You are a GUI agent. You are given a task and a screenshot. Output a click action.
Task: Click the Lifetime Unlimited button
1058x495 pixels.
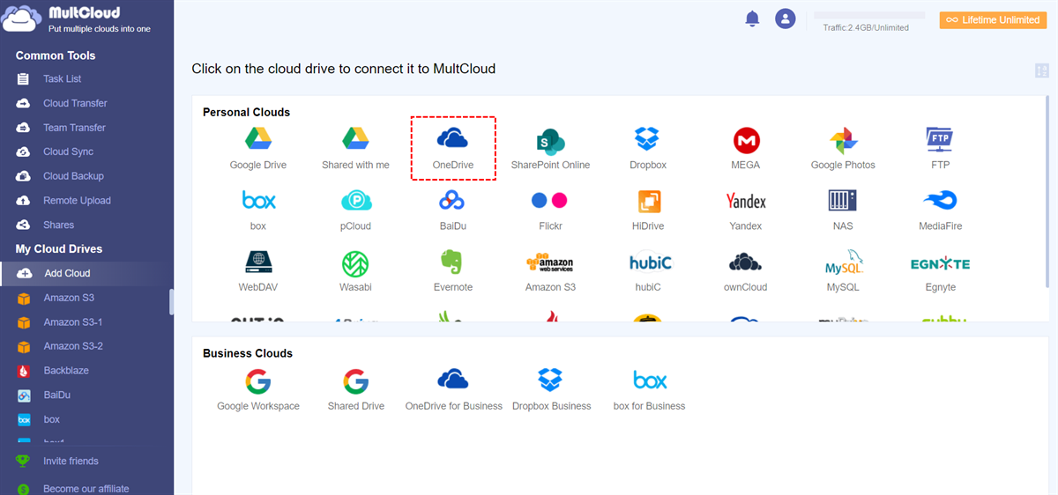click(993, 19)
